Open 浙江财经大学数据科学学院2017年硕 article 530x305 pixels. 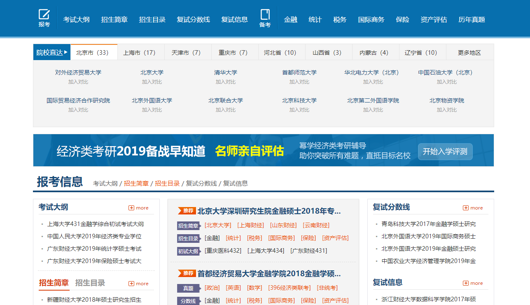[x=429, y=300]
